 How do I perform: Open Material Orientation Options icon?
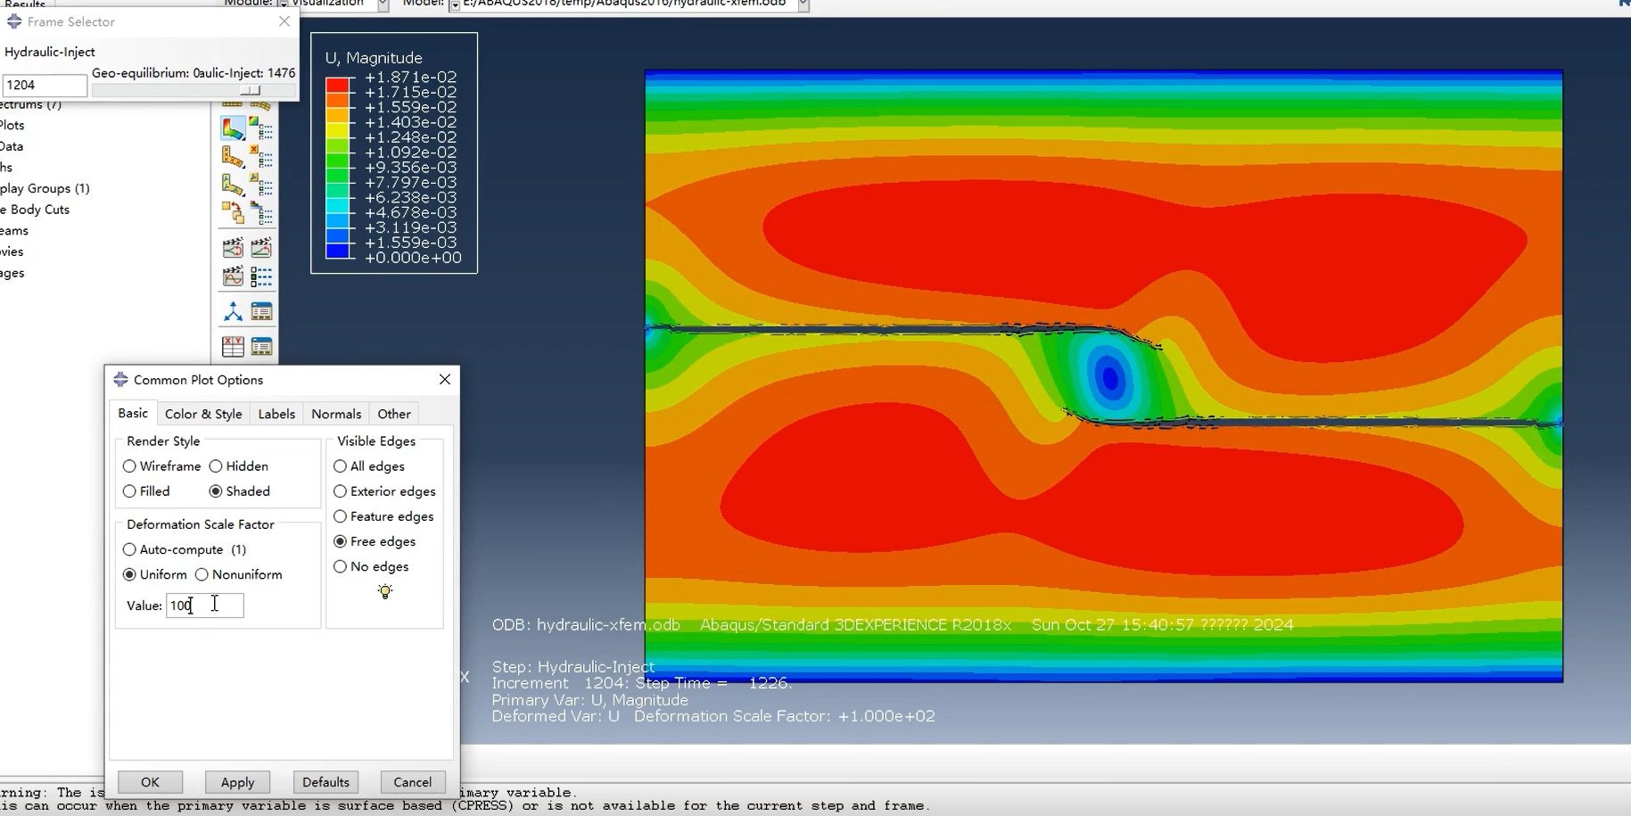click(x=261, y=185)
